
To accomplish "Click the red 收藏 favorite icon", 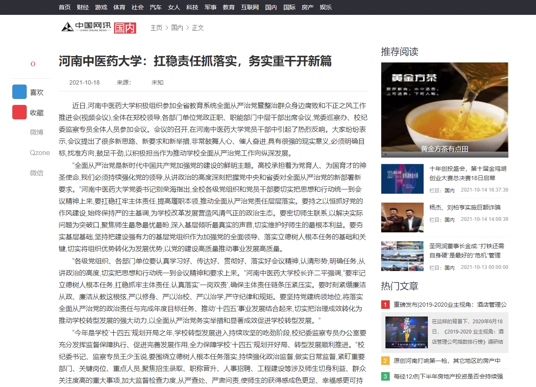I will (20, 113).
